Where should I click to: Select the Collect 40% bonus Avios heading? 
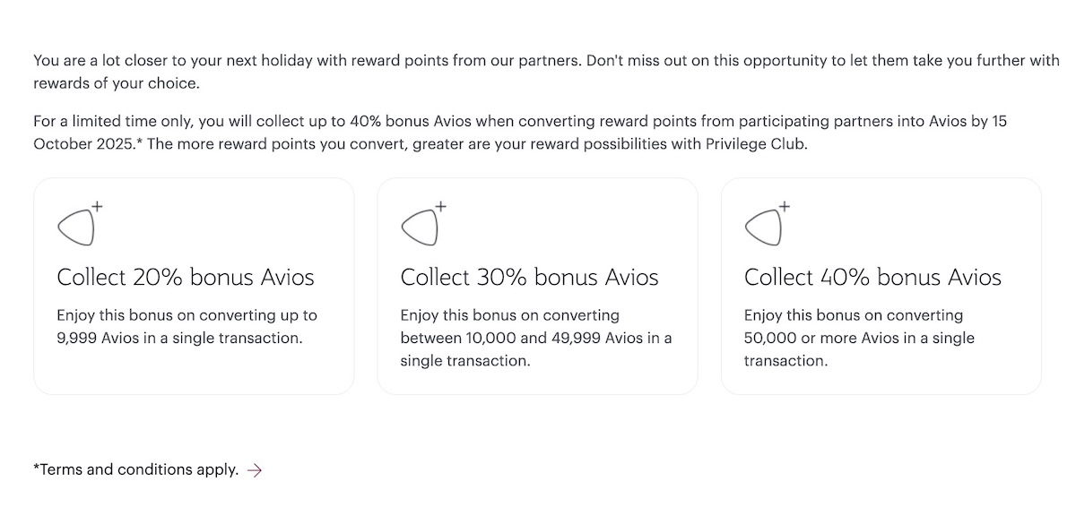pos(873,278)
